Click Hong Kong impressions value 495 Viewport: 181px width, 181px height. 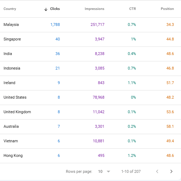(x=101, y=155)
